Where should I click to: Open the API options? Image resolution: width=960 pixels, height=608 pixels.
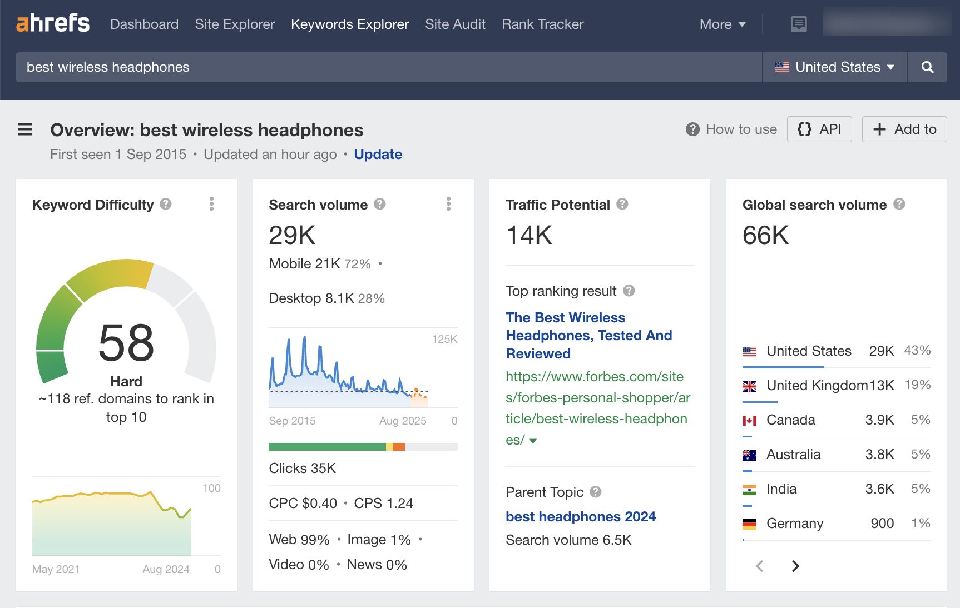click(819, 129)
